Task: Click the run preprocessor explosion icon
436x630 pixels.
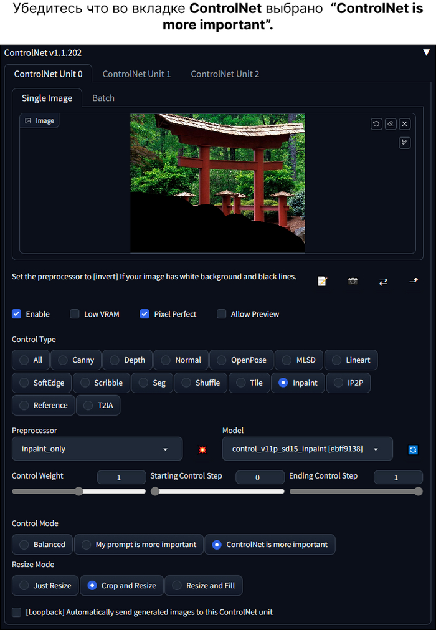Action: point(202,449)
